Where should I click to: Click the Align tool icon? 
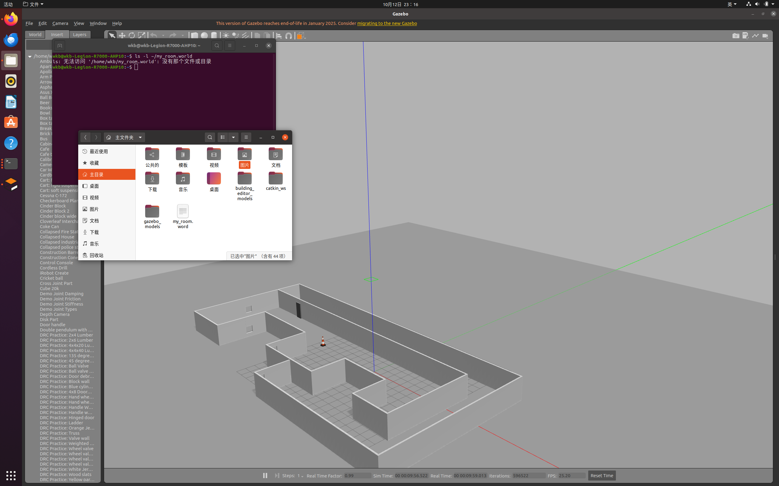tap(279, 36)
